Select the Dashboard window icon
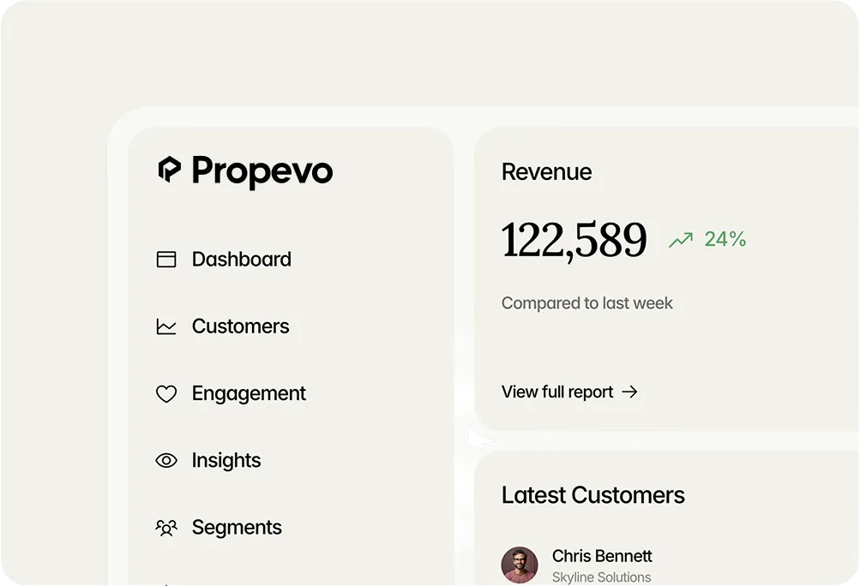Viewport: 860px width, 586px height. 166,259
